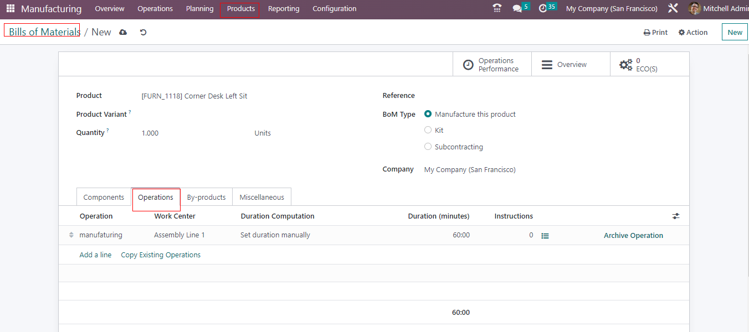
Task: Click the Product field value
Action: coord(194,96)
